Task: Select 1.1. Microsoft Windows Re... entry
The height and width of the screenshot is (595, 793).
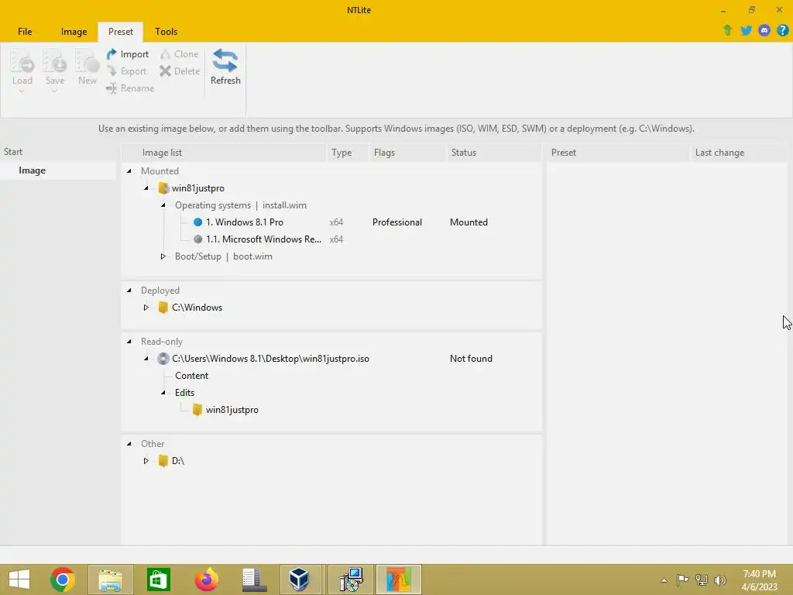Action: (263, 239)
